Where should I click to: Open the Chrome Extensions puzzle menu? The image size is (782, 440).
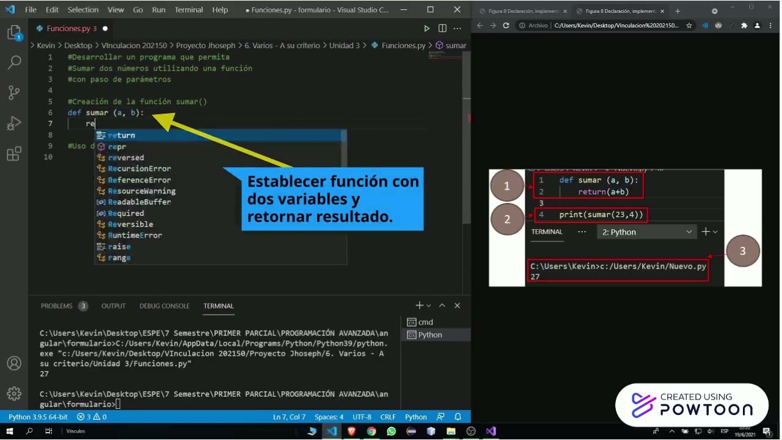tap(744, 26)
